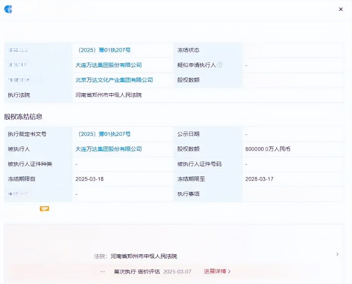
Task: Click the 冻结状态 label
Action: [188, 50]
